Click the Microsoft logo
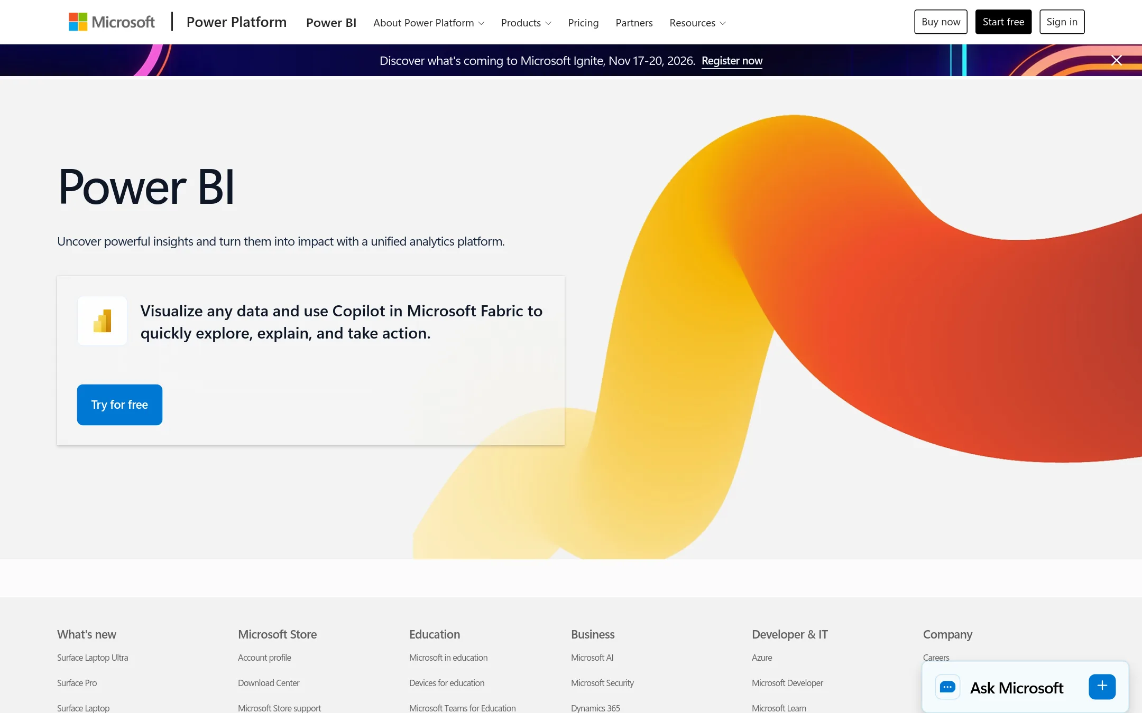The image size is (1142, 713). pyautogui.click(x=112, y=22)
